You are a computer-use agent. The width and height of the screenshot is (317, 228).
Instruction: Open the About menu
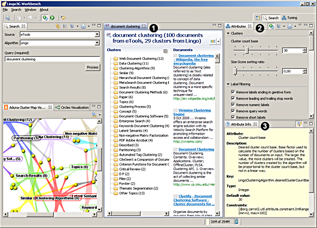pyautogui.click(x=44, y=10)
